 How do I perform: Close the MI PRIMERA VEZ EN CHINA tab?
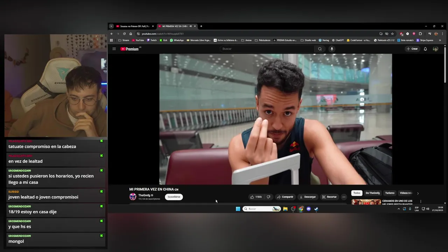click(195, 26)
